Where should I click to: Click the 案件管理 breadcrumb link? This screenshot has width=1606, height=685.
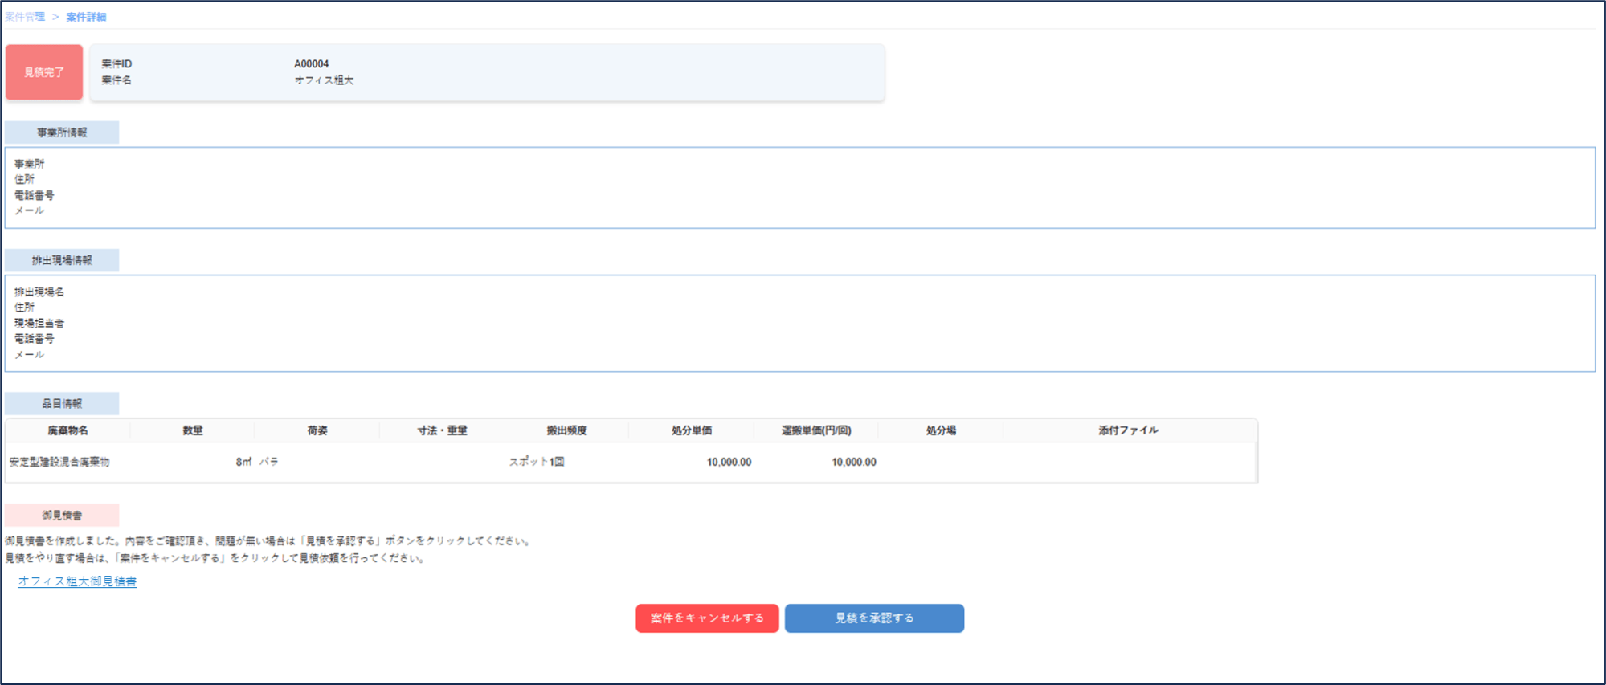pos(25,17)
